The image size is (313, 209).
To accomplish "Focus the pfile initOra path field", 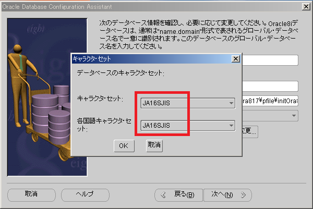I will pyautogui.click(x=270, y=101).
